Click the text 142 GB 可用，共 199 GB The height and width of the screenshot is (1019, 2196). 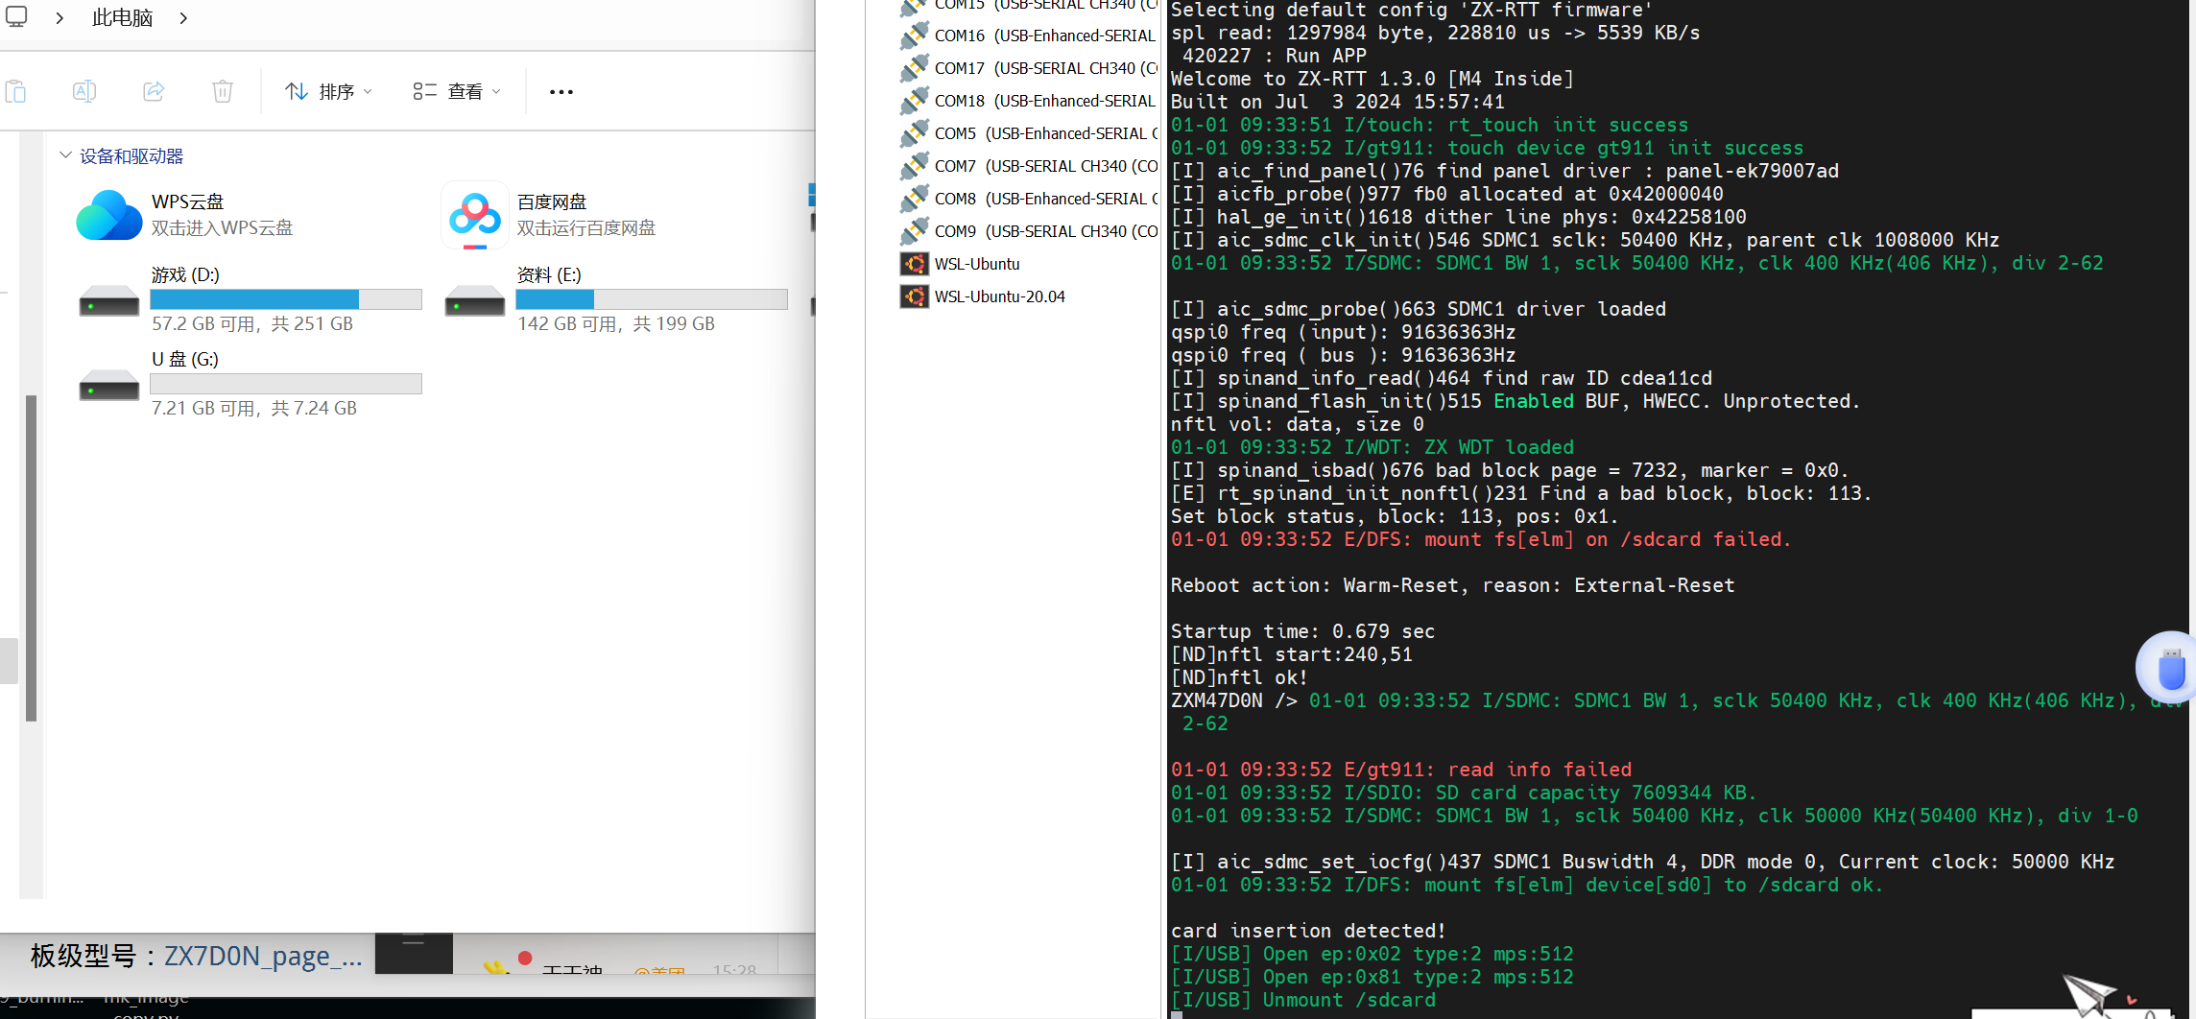coord(616,324)
